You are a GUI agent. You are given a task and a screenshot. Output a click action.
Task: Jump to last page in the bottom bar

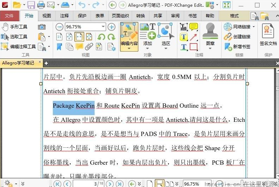tap(120, 183)
